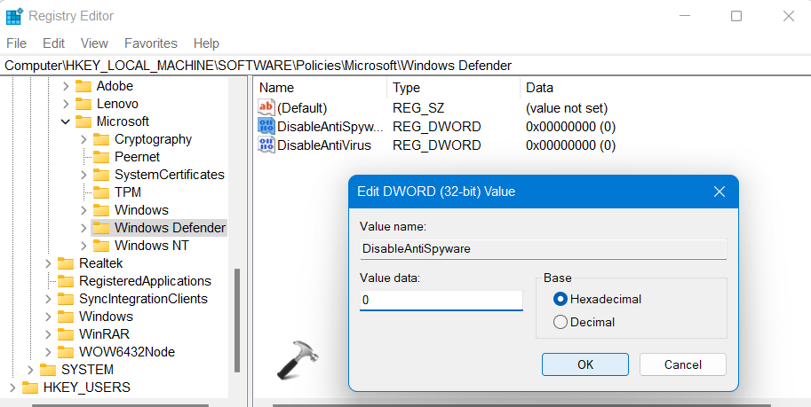
Task: Collapse the Microsoft tree node
Action: 65,121
